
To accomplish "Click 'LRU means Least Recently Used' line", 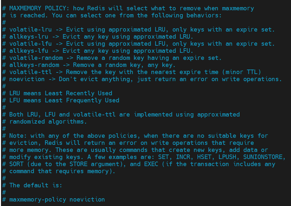I will (61, 93).
